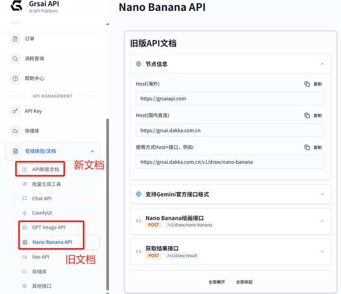
Task: Collapse the 在线体验/文档 menu chevron
Action: point(92,151)
